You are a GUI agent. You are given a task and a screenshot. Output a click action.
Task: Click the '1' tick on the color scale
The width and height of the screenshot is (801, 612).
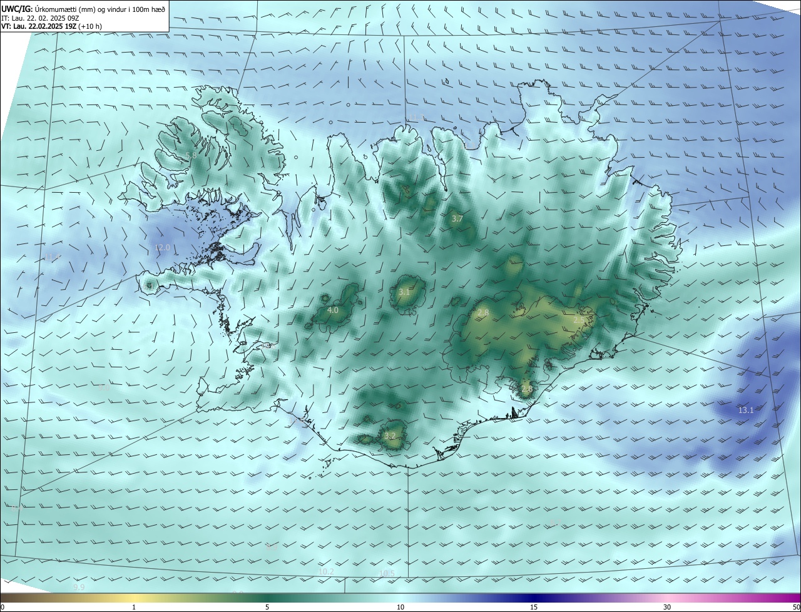point(134,607)
